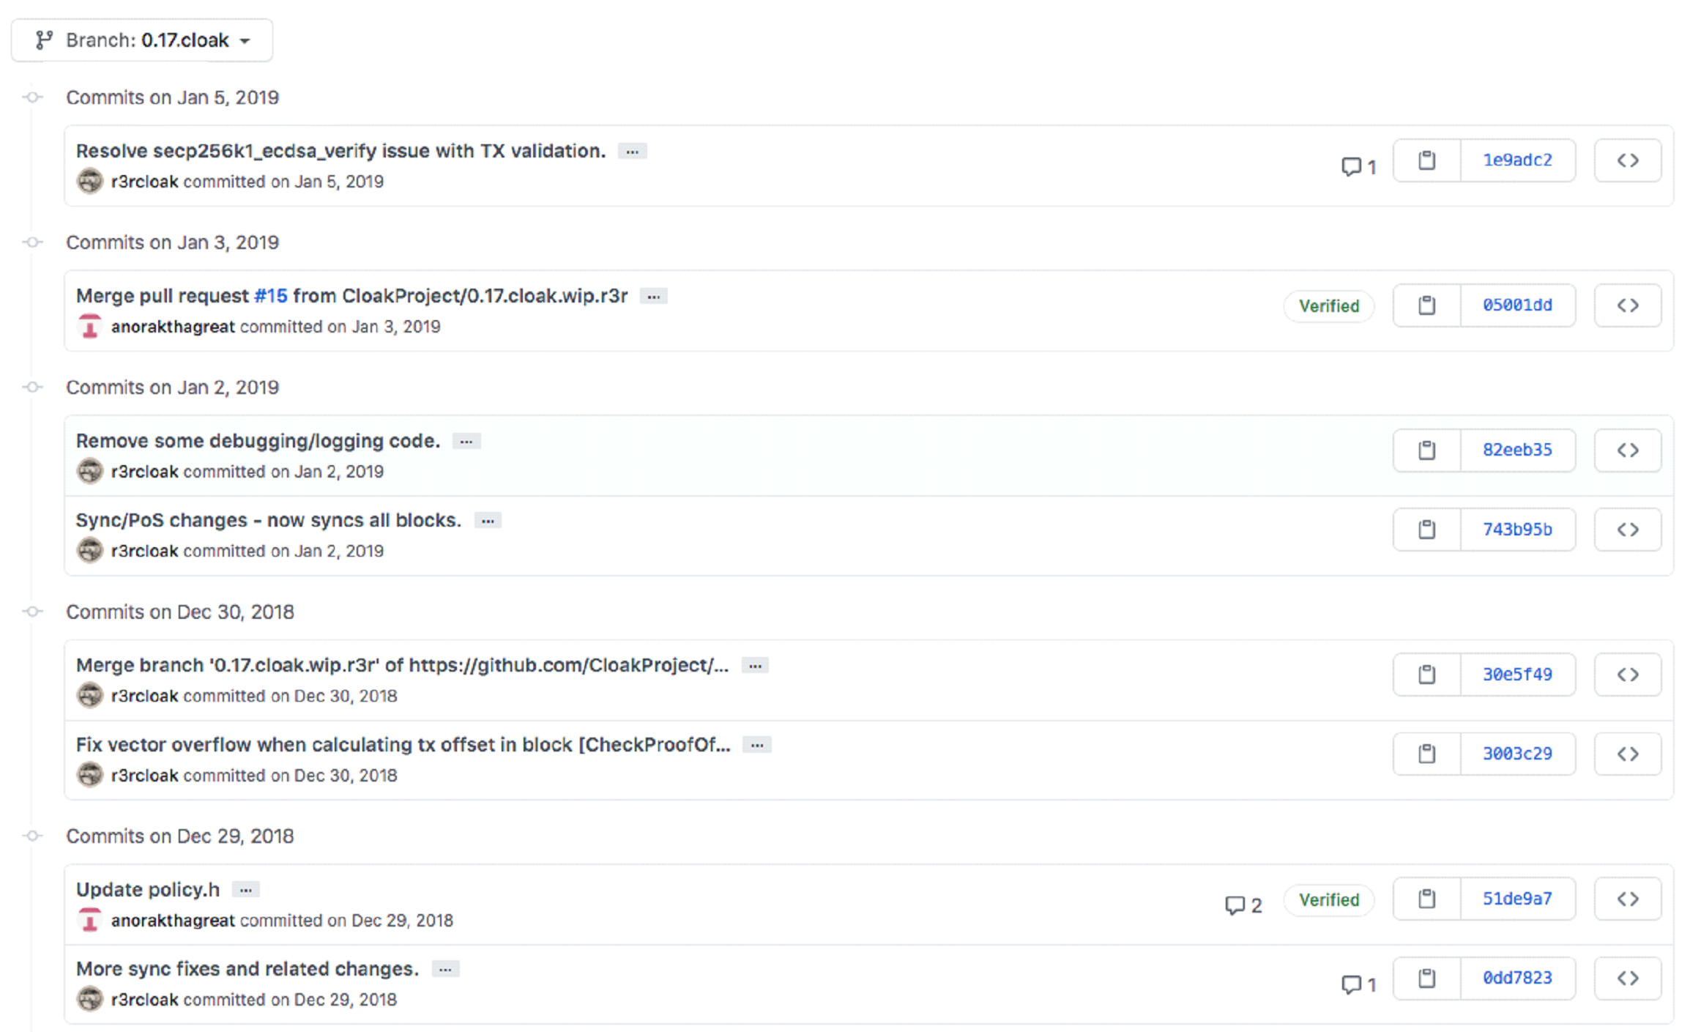The height and width of the screenshot is (1032, 1701).
Task: Open 'Merge branch 0.17.cloak.wip.r3r' commit title
Action: [x=403, y=665]
